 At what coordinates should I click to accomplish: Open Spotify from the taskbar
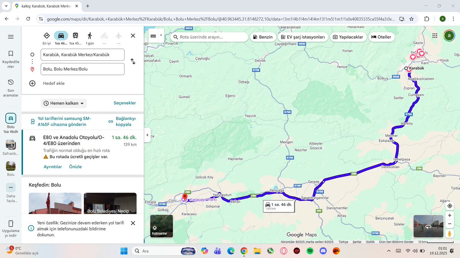tap(310, 251)
